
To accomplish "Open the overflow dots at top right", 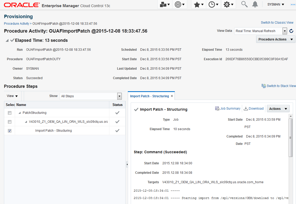I will [x=293, y=4].
